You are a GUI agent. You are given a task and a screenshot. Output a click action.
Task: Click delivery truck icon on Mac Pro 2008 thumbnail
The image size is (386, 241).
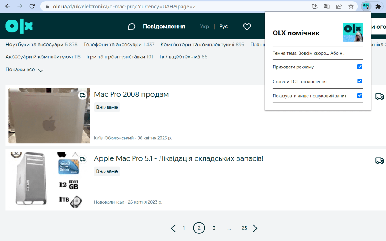[x=83, y=95]
